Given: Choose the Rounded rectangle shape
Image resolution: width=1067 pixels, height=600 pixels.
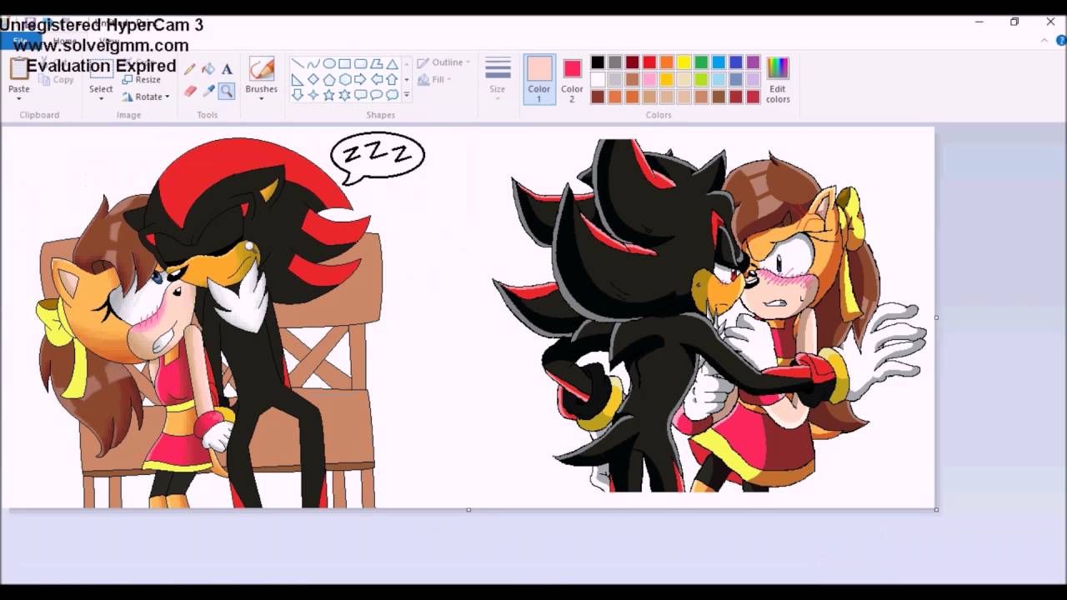Looking at the screenshot, I should pos(360,63).
